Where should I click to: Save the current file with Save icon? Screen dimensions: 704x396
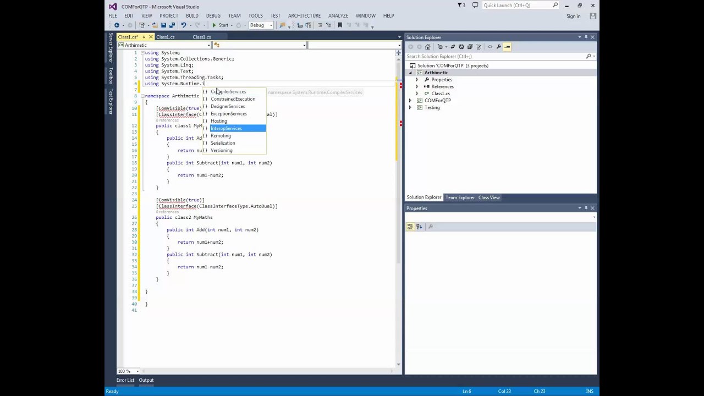(163, 25)
